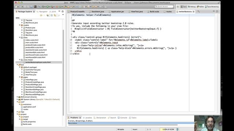The image size is (234, 131).
Task: Collapse the models package
Action: 19,25
